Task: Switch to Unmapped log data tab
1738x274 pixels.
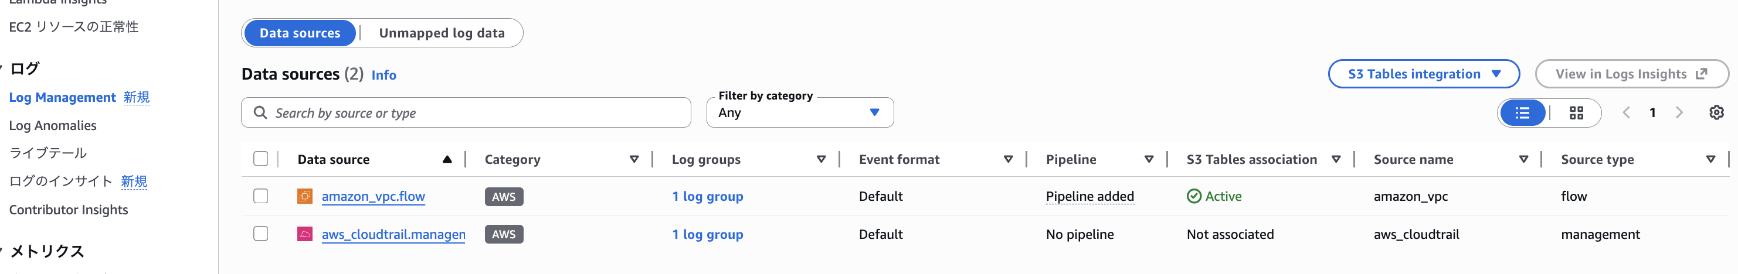Action: point(442,33)
